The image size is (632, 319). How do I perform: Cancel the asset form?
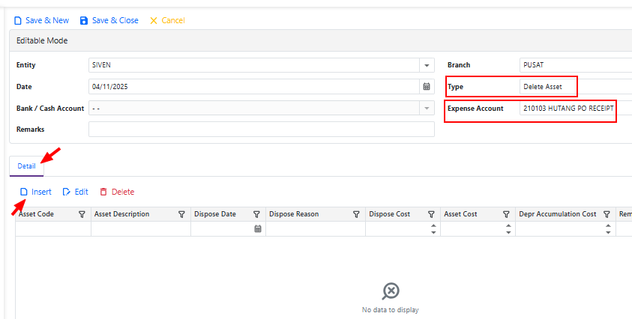click(167, 20)
